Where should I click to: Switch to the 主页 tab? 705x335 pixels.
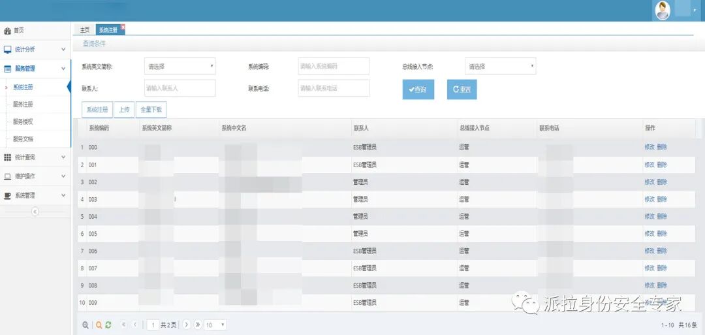84,29
